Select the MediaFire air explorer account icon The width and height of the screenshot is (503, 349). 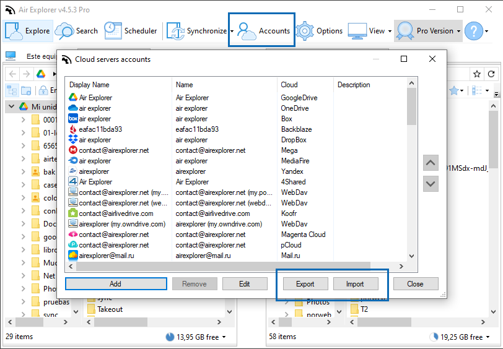(73, 160)
